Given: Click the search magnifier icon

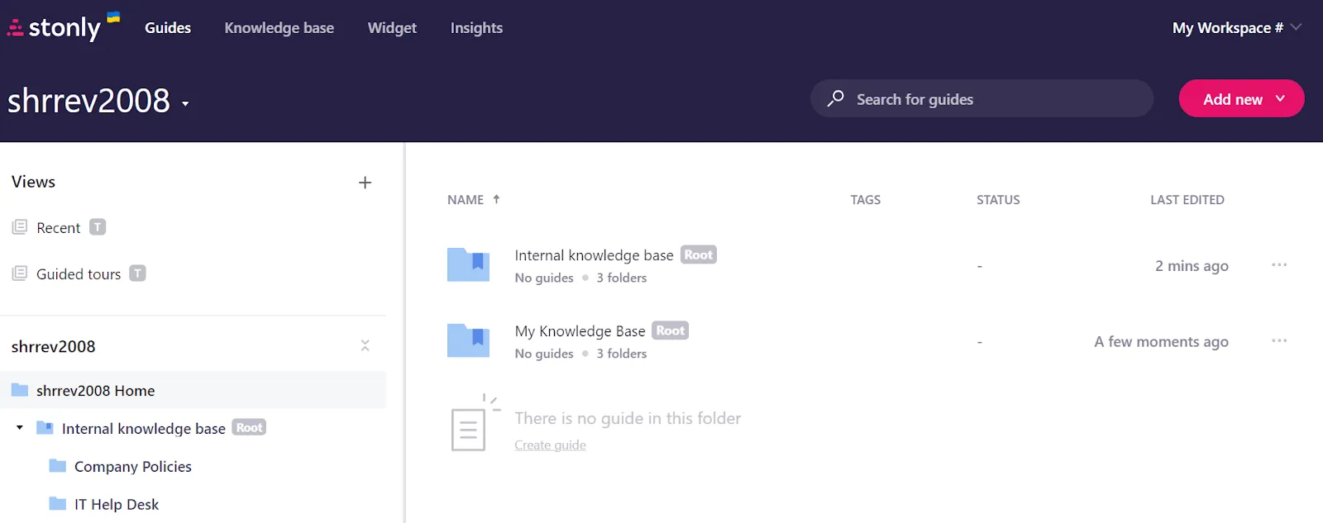Looking at the screenshot, I should 836,98.
